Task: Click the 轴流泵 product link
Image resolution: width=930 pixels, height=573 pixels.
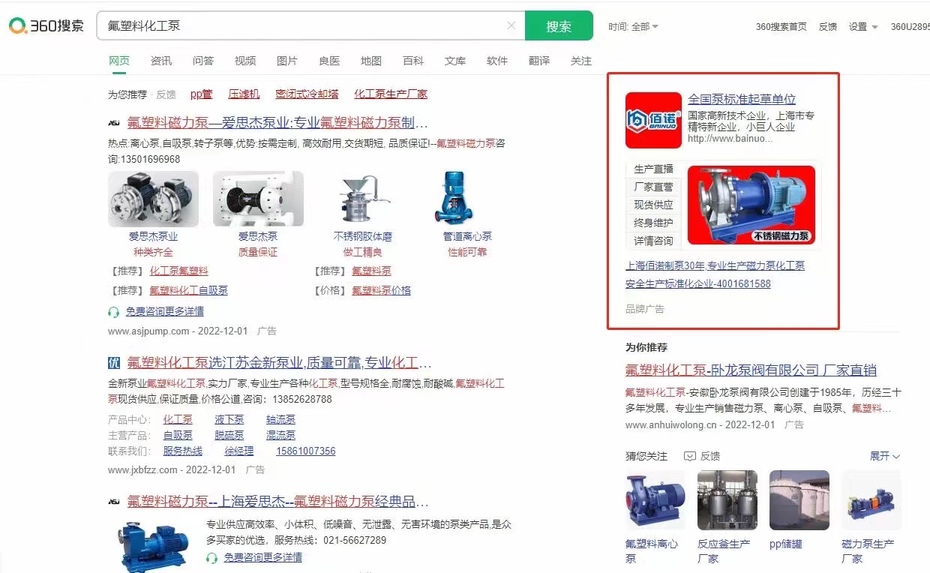Action: point(280,419)
